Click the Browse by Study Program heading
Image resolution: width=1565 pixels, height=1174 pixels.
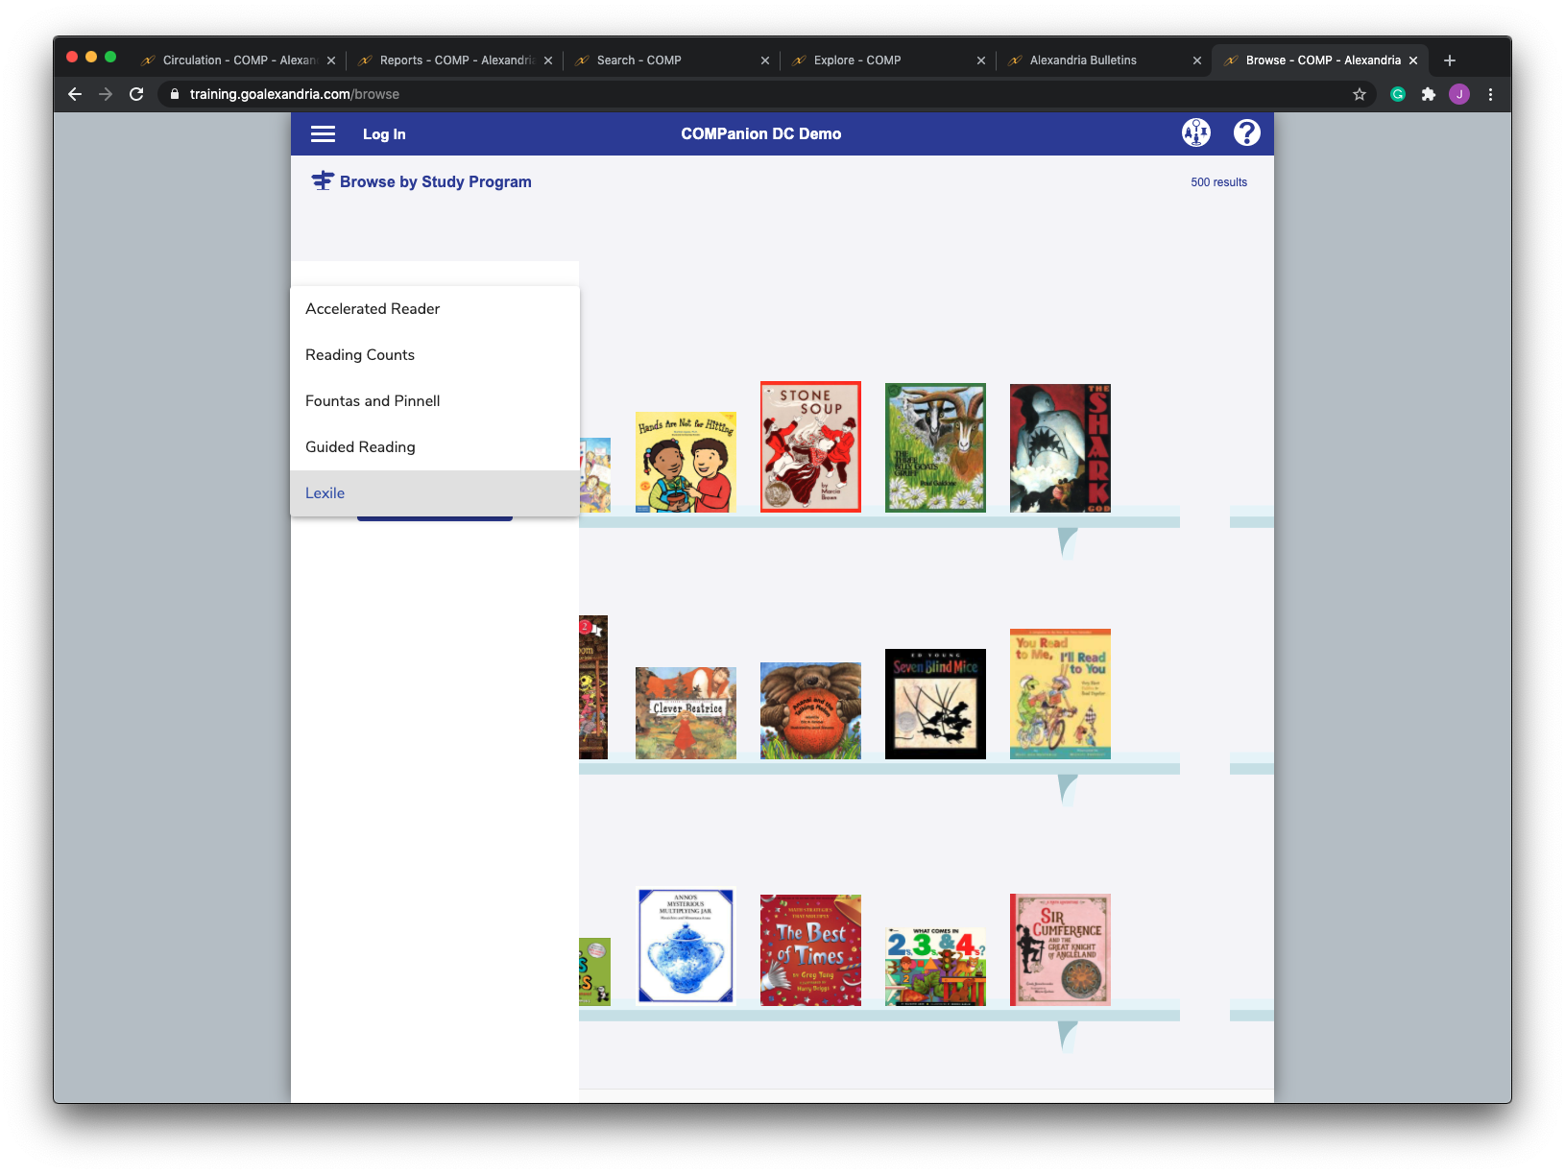[435, 181]
